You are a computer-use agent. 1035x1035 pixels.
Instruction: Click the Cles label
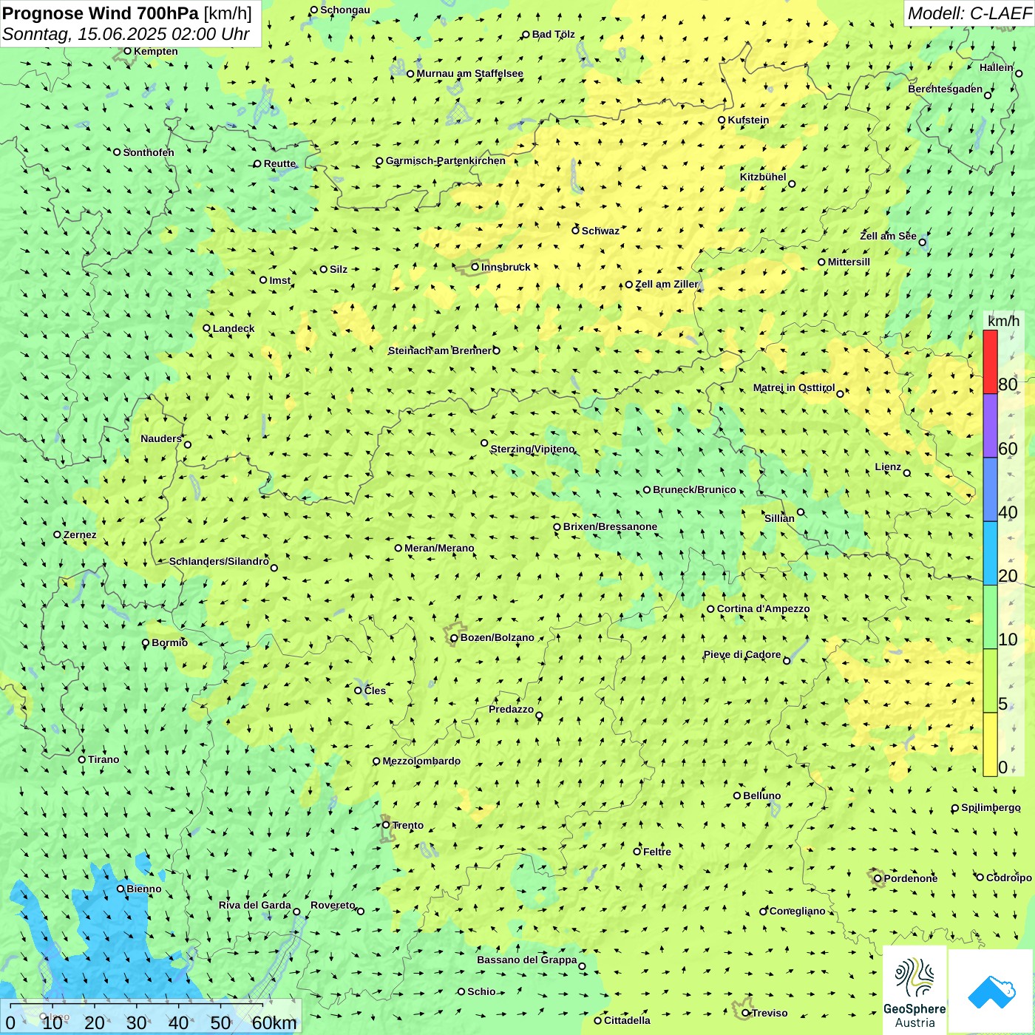(x=375, y=690)
